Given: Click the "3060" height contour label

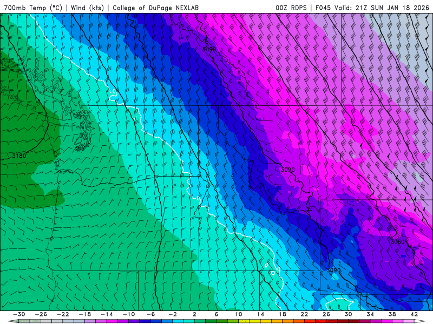Looking at the screenshot, I should click(x=398, y=241).
